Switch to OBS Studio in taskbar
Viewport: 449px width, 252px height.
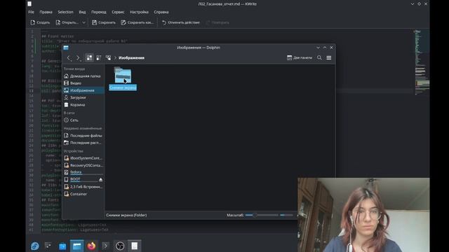pos(120,246)
